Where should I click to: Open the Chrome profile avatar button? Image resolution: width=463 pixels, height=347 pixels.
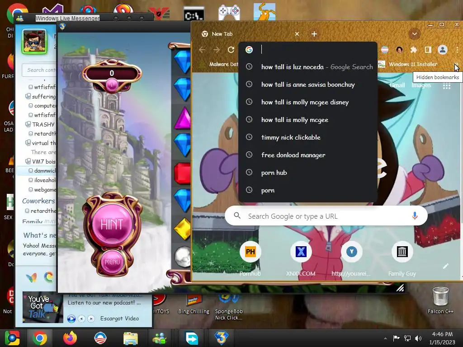[x=442, y=50]
